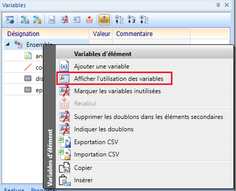Click the toolbar fx table usage icon
The image size is (236, 191).
[77, 20]
